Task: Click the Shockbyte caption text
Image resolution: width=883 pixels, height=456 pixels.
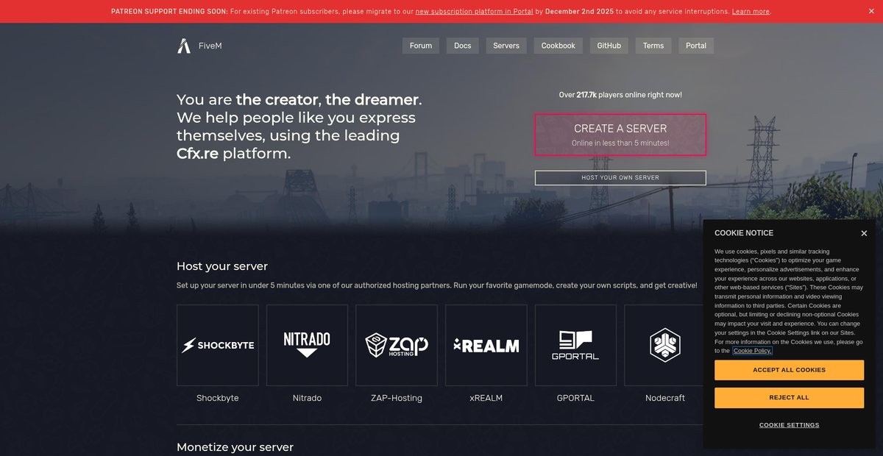Action: [218, 398]
